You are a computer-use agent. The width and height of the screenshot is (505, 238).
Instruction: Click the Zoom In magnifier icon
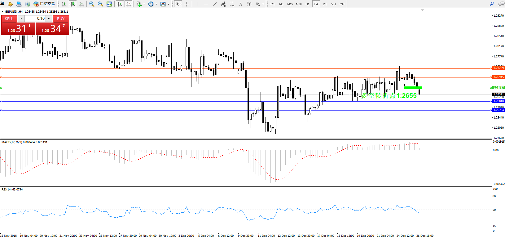(92, 4)
